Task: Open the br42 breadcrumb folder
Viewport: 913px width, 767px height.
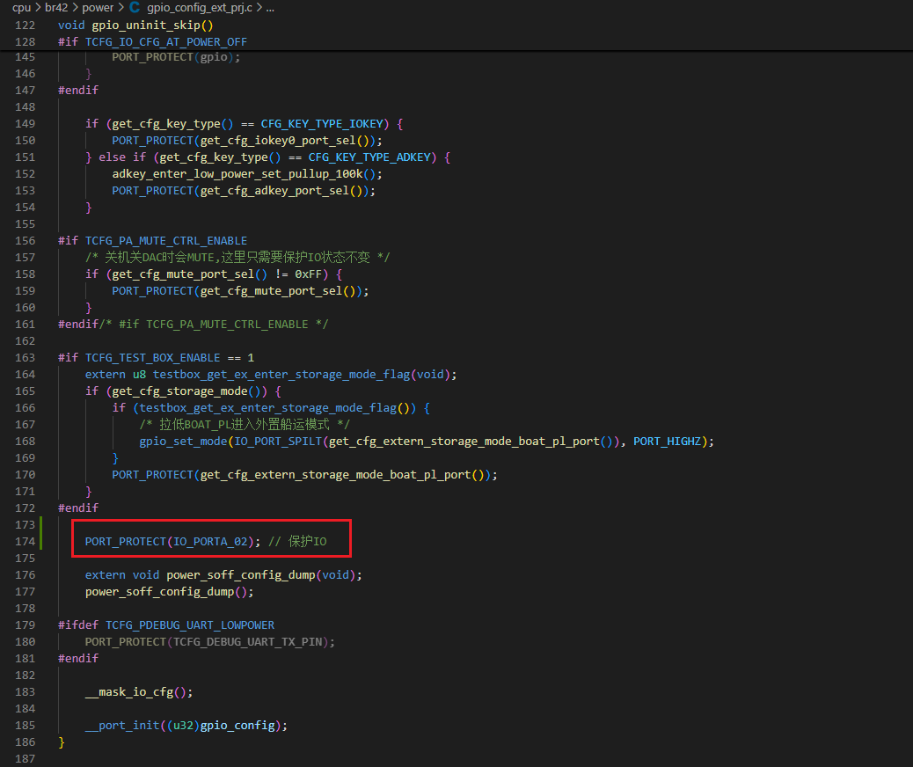Action: pyautogui.click(x=56, y=8)
